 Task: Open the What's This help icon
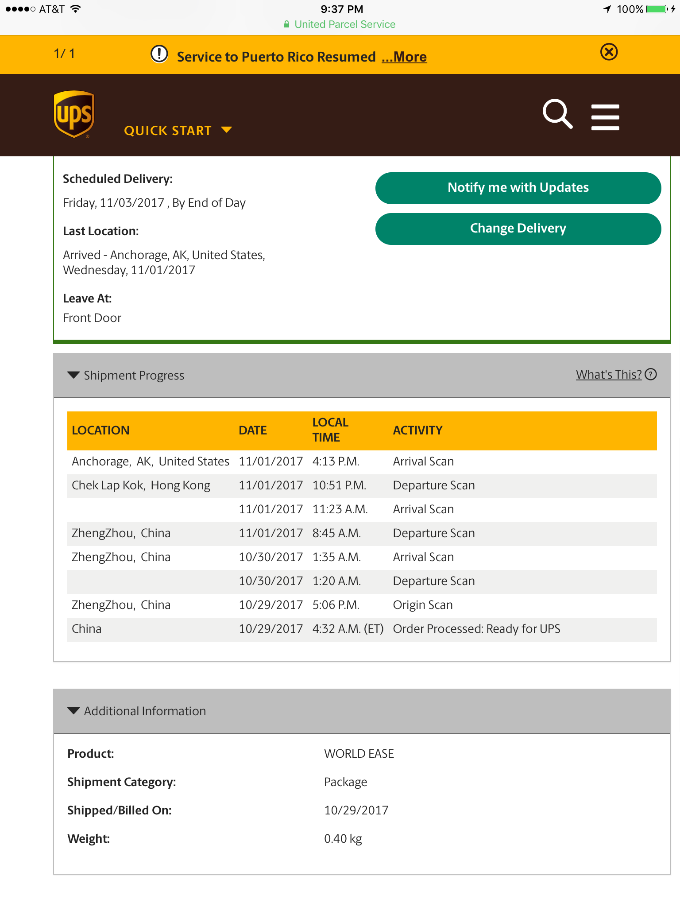(x=651, y=375)
